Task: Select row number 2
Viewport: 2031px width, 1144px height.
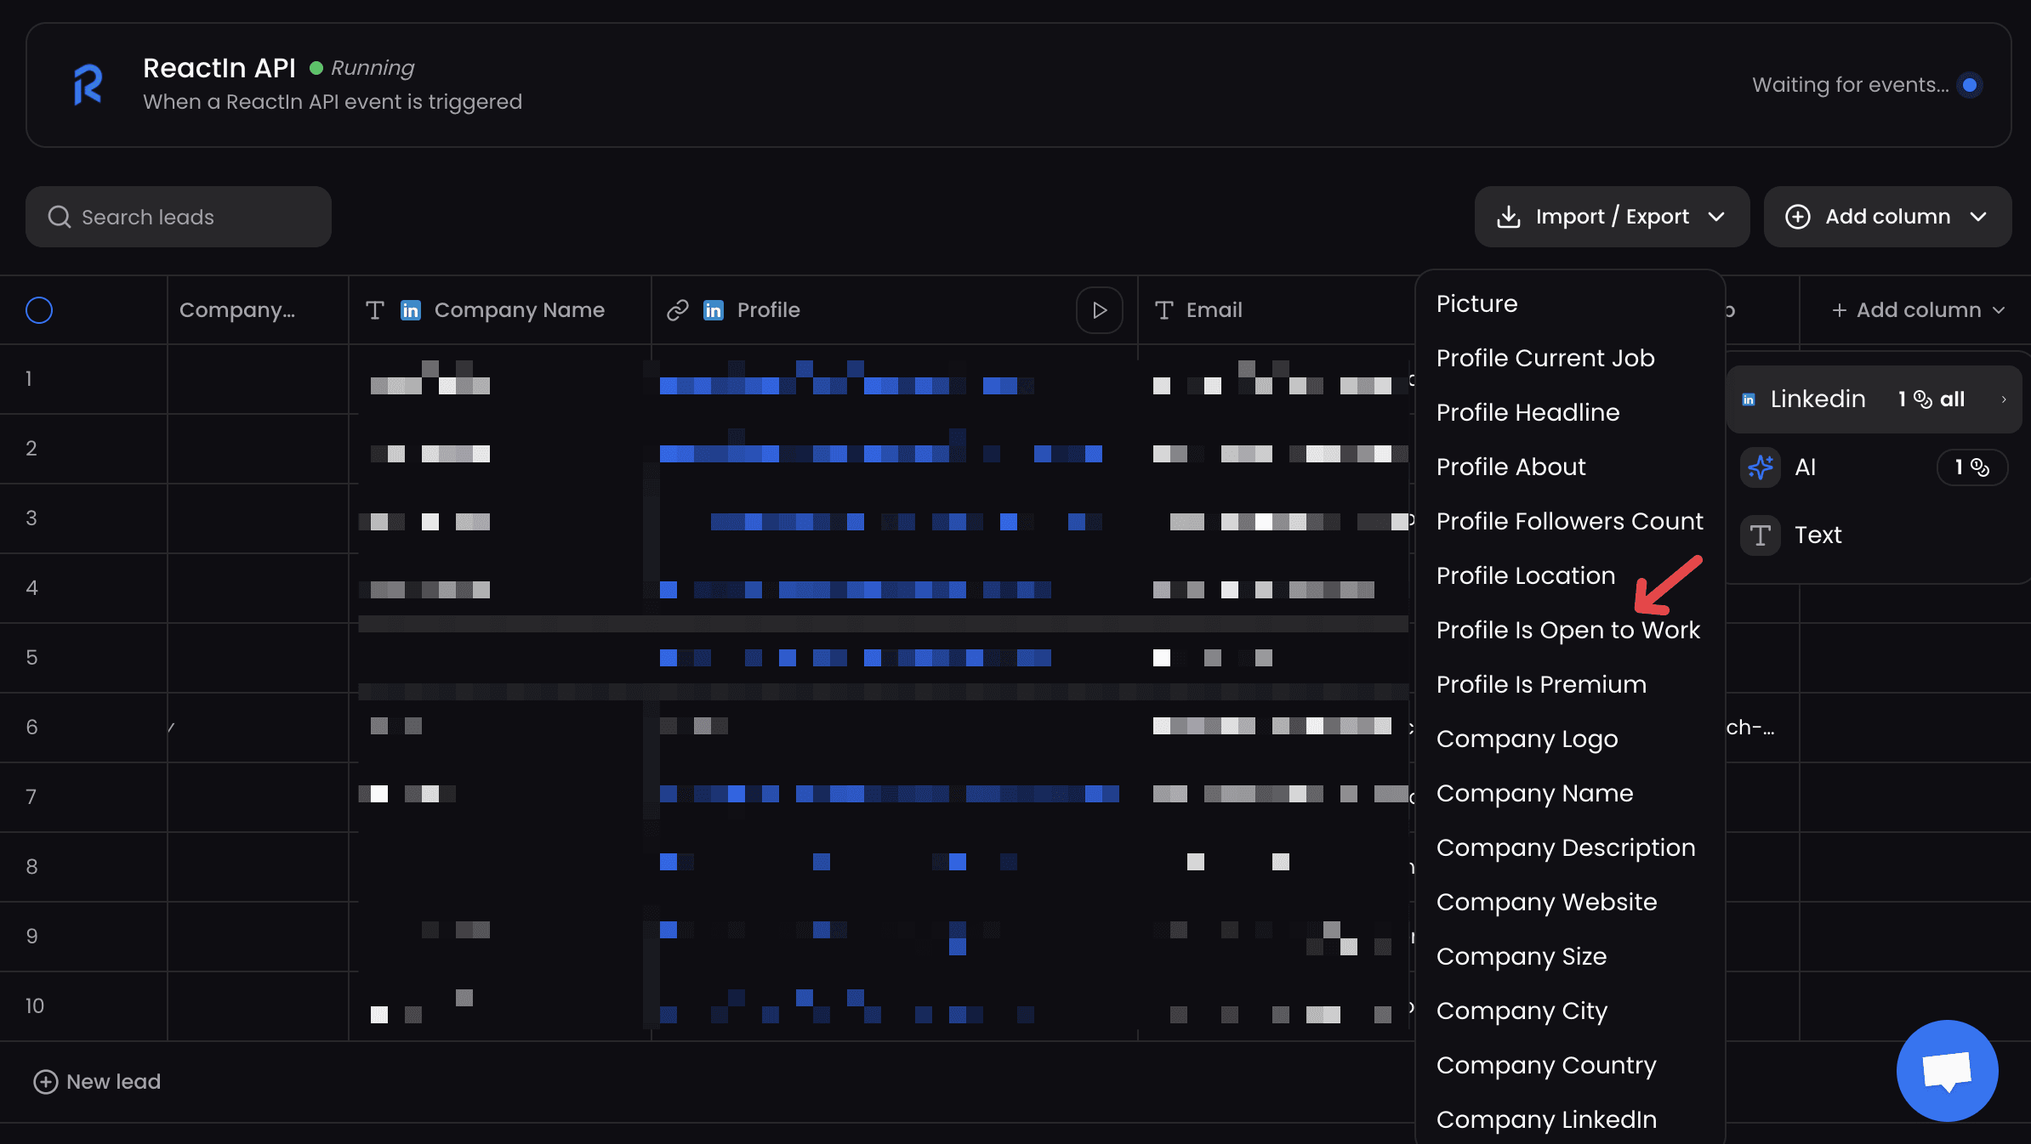Action: [31, 449]
